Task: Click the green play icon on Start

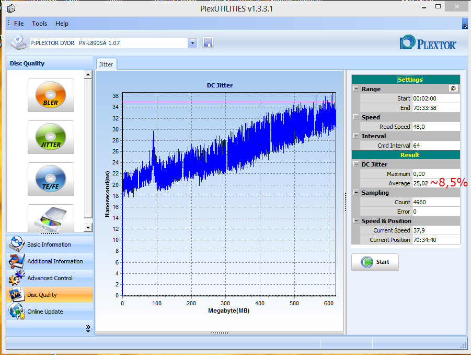Action: pos(367,262)
